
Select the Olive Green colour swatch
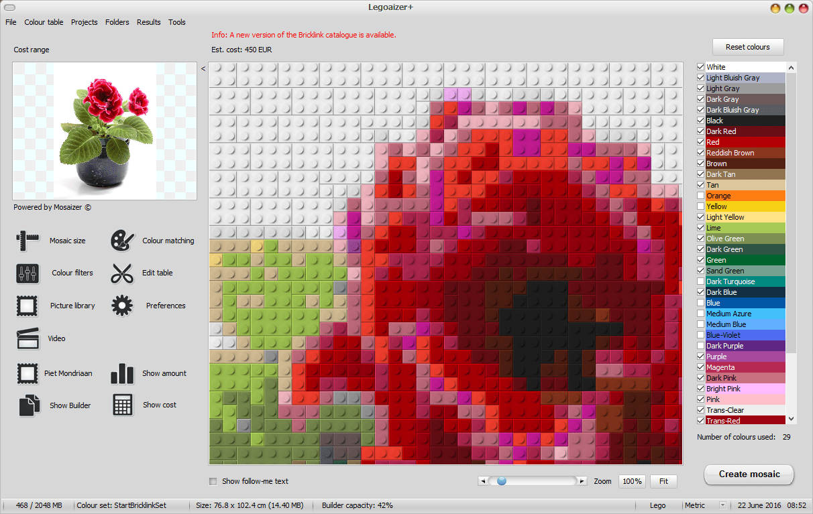tap(745, 239)
